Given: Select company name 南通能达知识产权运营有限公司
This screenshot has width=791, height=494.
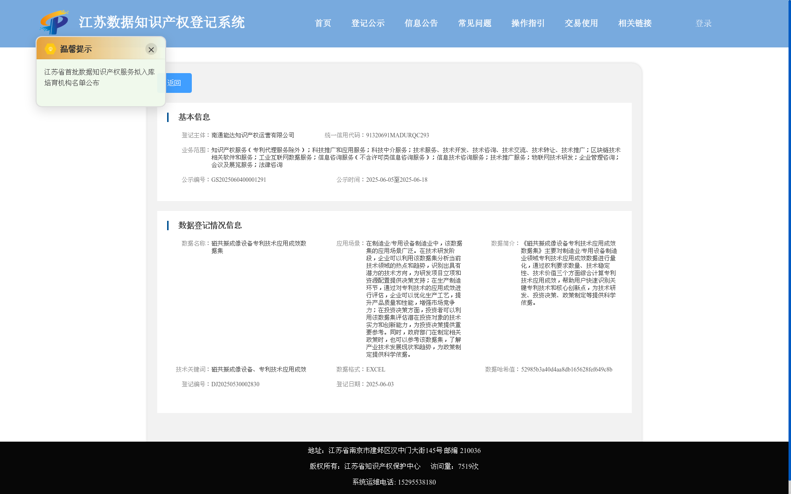Looking at the screenshot, I should coord(253,135).
